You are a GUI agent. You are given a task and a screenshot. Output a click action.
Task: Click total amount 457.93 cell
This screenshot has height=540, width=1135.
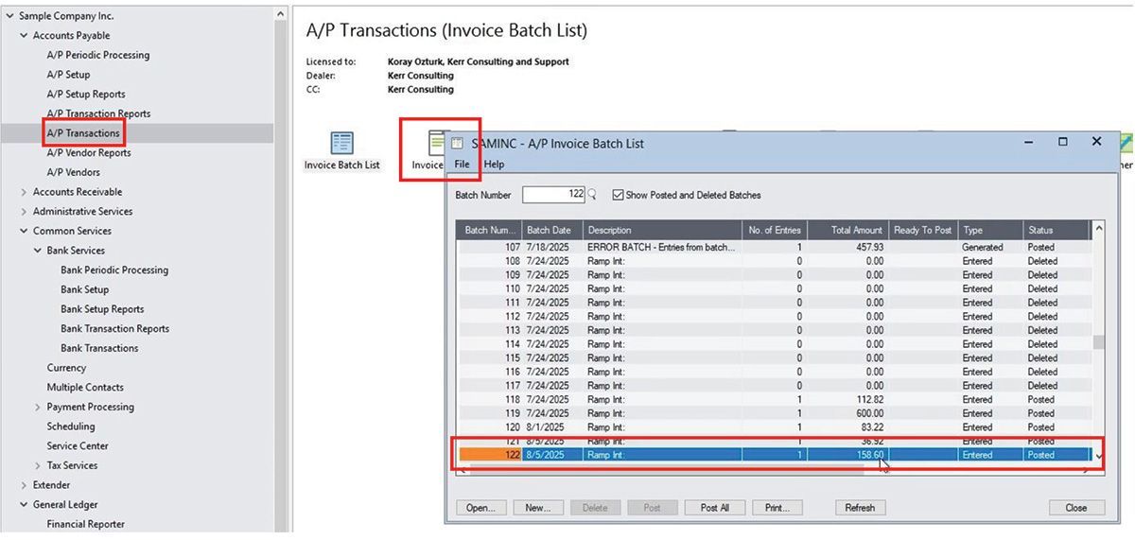[x=847, y=247]
